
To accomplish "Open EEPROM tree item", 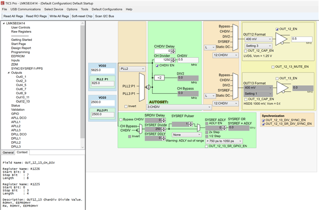I will 18,56.
